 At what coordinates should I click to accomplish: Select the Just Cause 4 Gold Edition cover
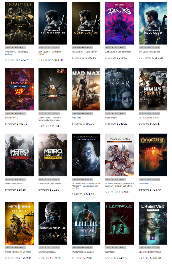[86, 23]
